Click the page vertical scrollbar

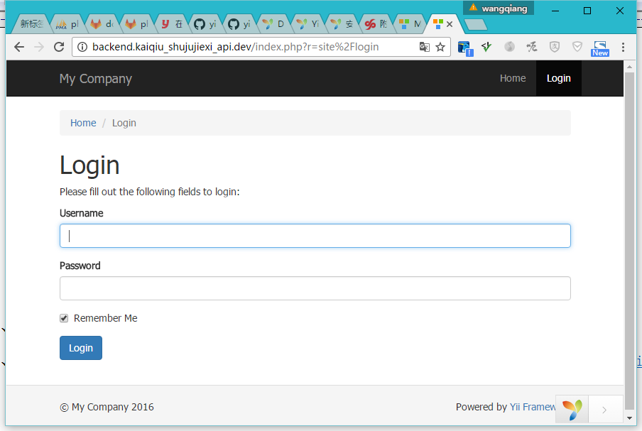pyautogui.click(x=629, y=241)
